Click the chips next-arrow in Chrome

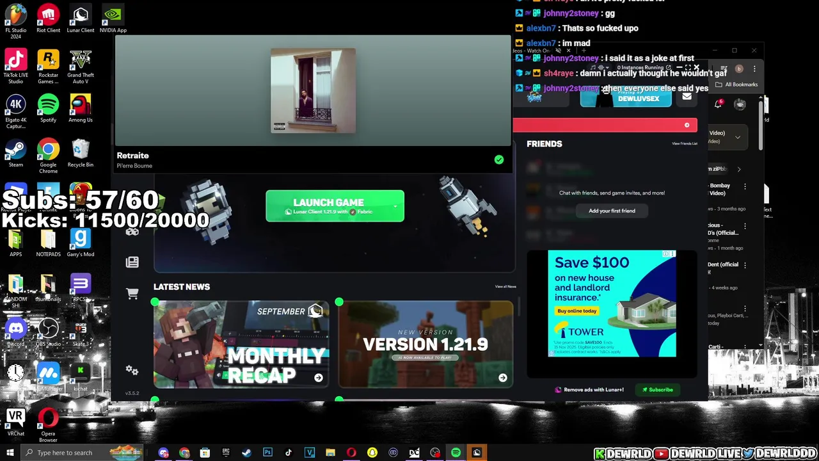(739, 169)
